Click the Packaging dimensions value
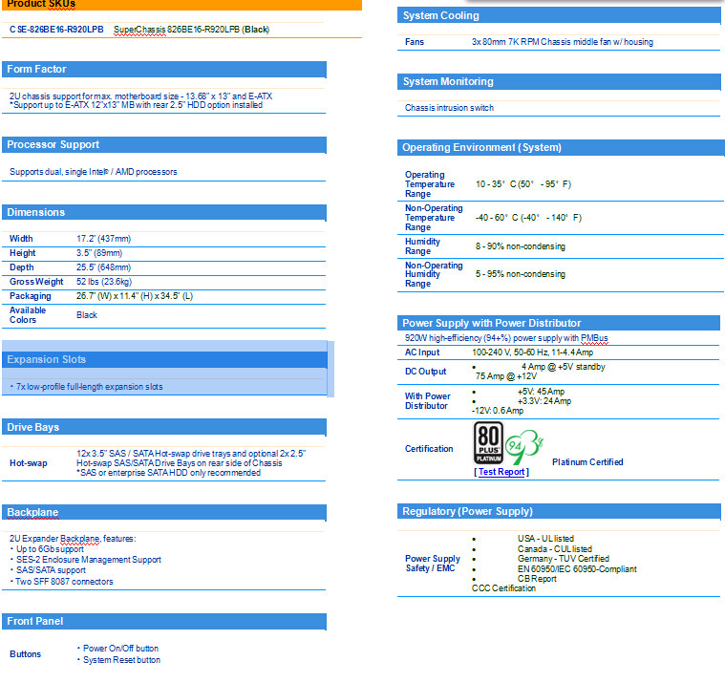Viewport: 725px width, 683px height. [135, 296]
